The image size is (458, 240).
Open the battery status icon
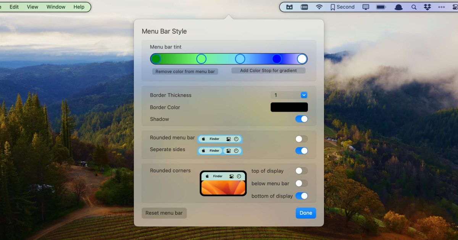pyautogui.click(x=381, y=7)
